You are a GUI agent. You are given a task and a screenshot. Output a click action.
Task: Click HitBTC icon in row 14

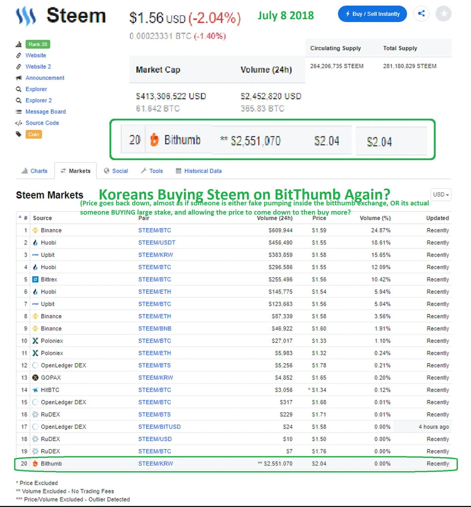point(35,390)
